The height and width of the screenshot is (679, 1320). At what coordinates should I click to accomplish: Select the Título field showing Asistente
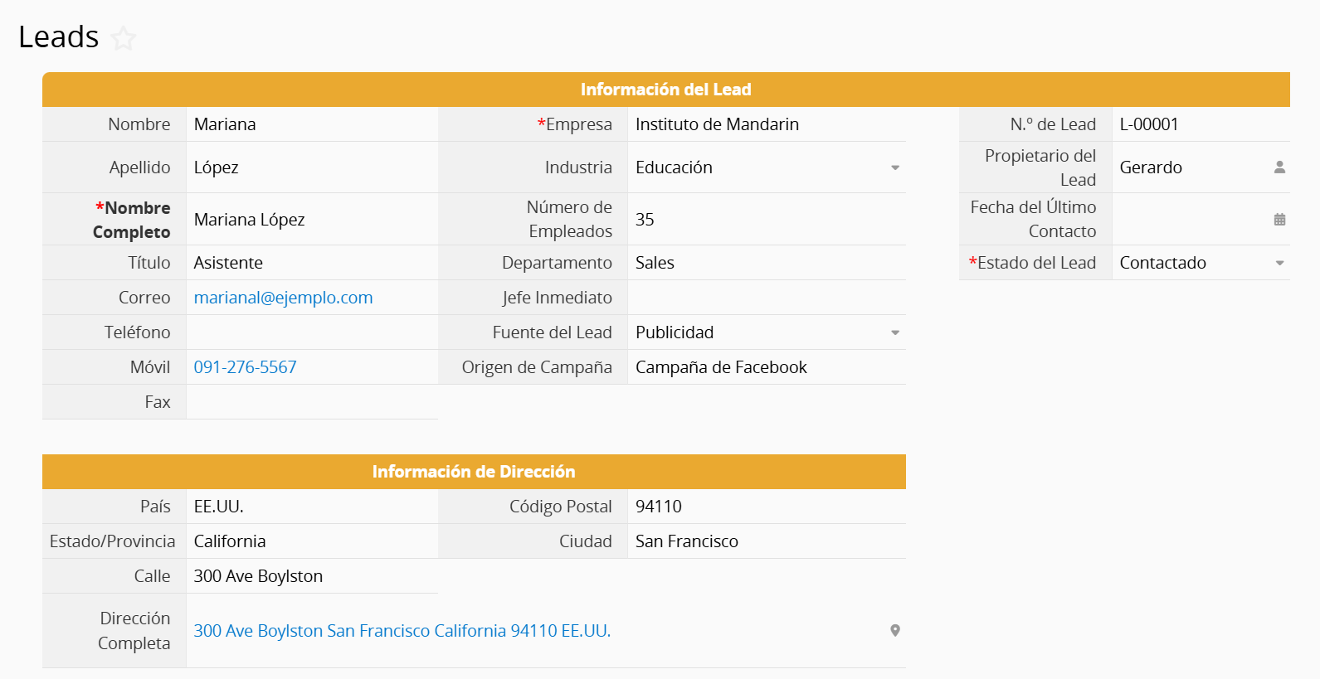(311, 263)
